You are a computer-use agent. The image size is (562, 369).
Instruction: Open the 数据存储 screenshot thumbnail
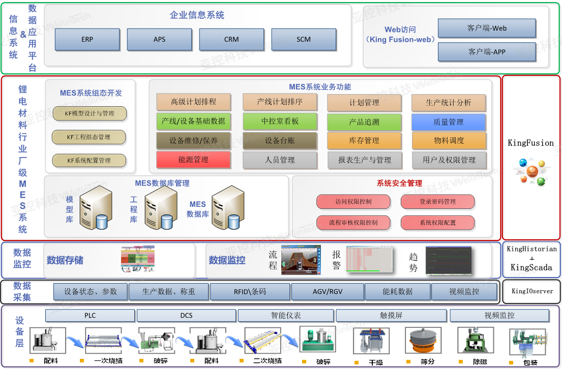pos(138,259)
